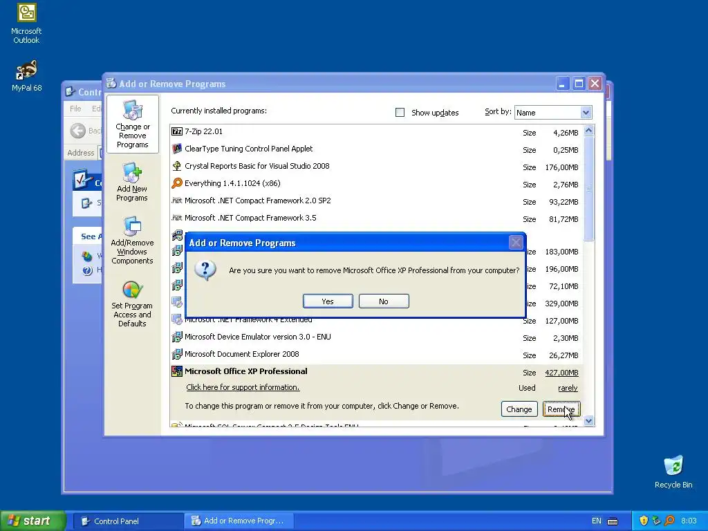The image size is (708, 531).
Task: Open MyPal 68 desktop shortcut
Action: (26, 75)
